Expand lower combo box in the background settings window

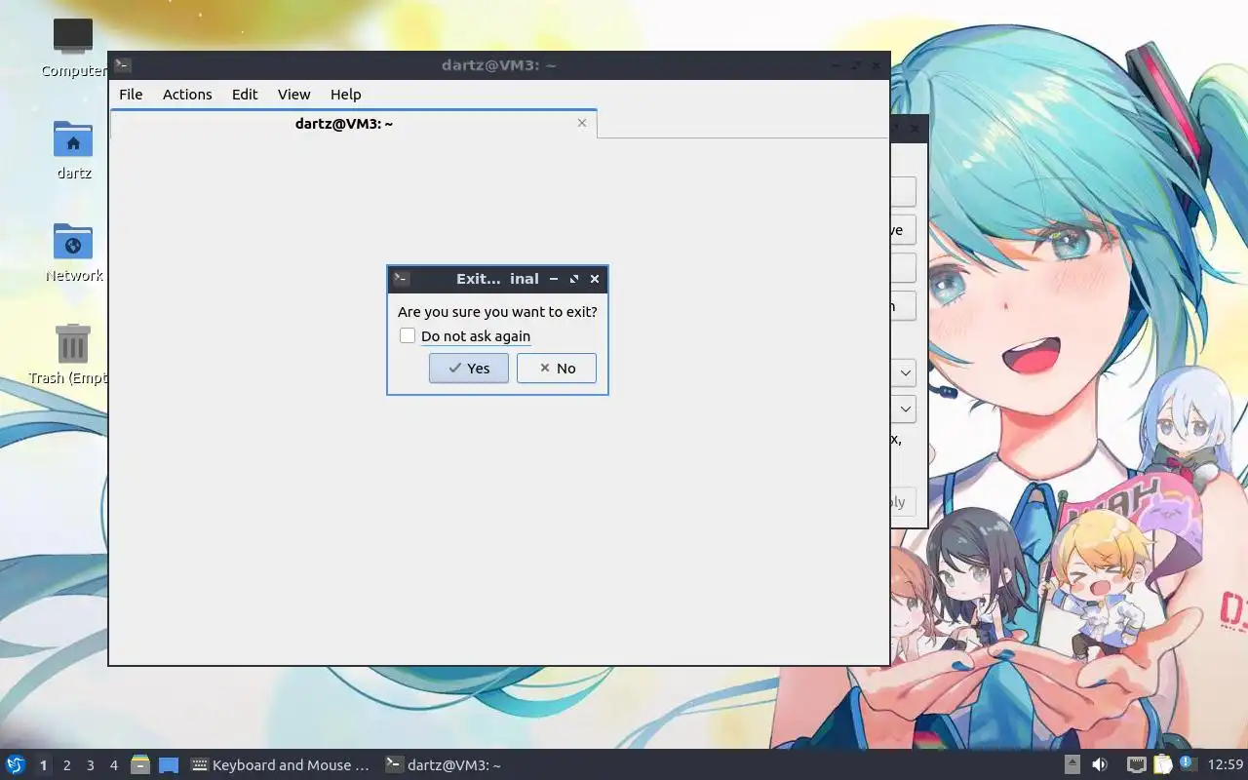coord(906,409)
